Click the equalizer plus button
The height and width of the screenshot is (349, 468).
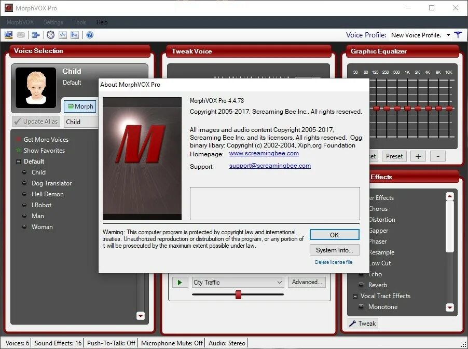click(418, 156)
